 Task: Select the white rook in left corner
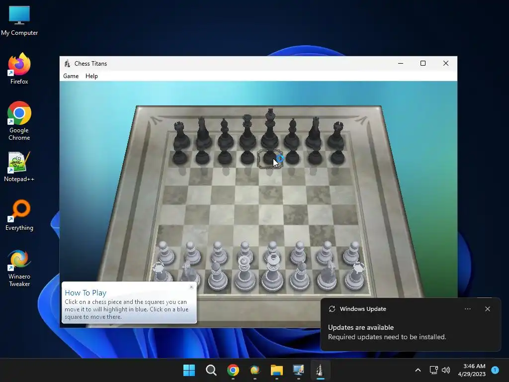pyautogui.click(x=161, y=272)
